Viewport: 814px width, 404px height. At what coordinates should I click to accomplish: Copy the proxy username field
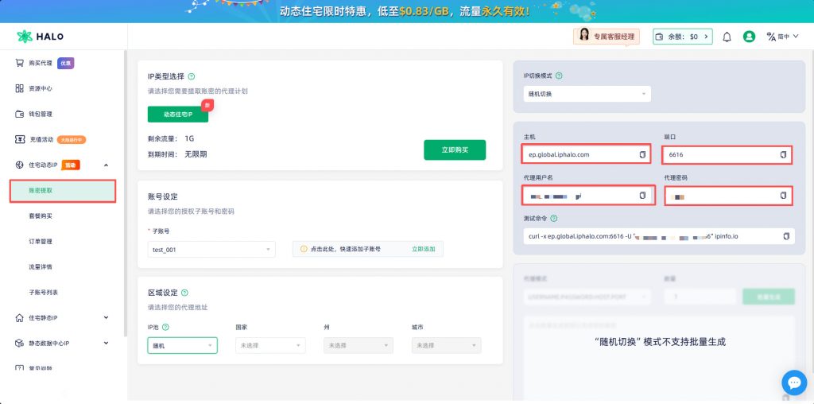[x=642, y=195]
